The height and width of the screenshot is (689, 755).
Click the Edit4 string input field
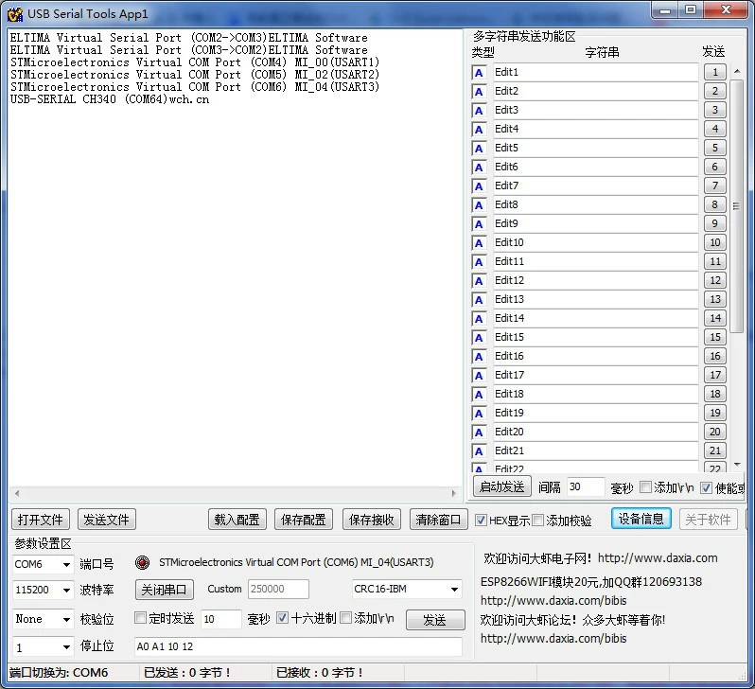tap(596, 129)
